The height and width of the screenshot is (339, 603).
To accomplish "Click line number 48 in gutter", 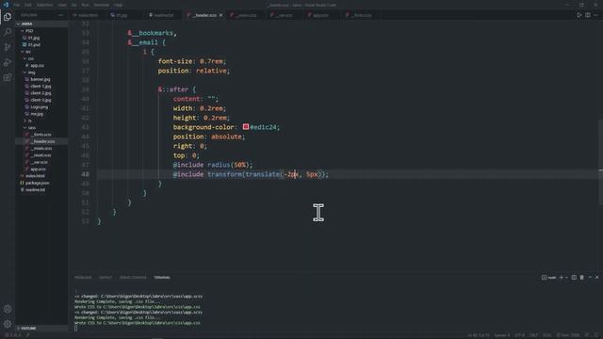I will pyautogui.click(x=85, y=174).
